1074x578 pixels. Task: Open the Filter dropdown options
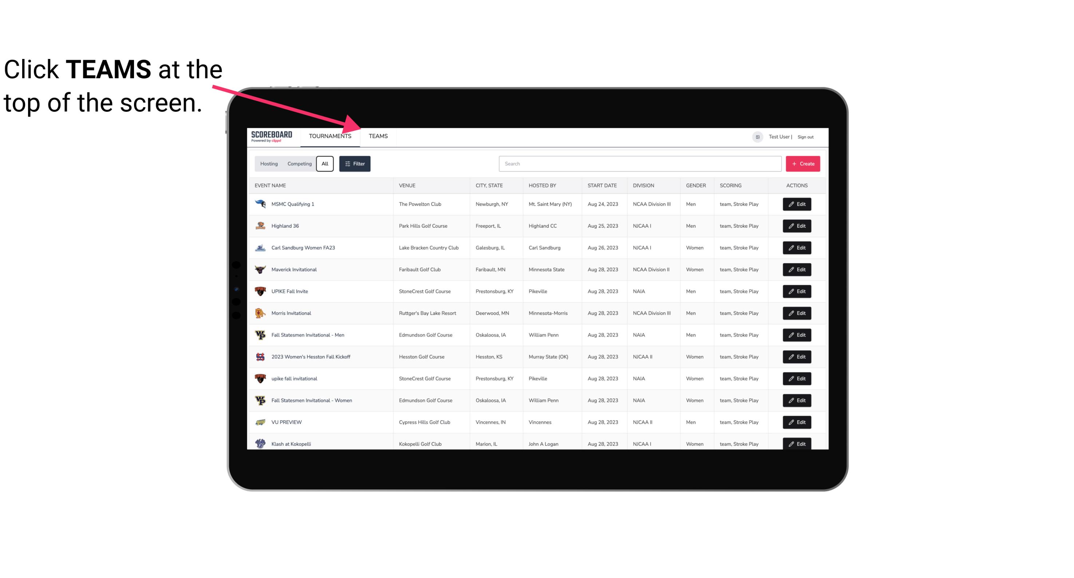pyautogui.click(x=354, y=163)
